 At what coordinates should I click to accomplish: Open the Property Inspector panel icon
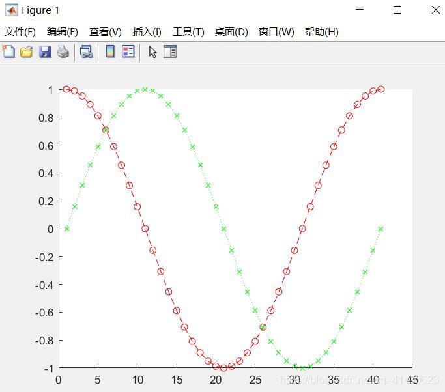point(170,51)
